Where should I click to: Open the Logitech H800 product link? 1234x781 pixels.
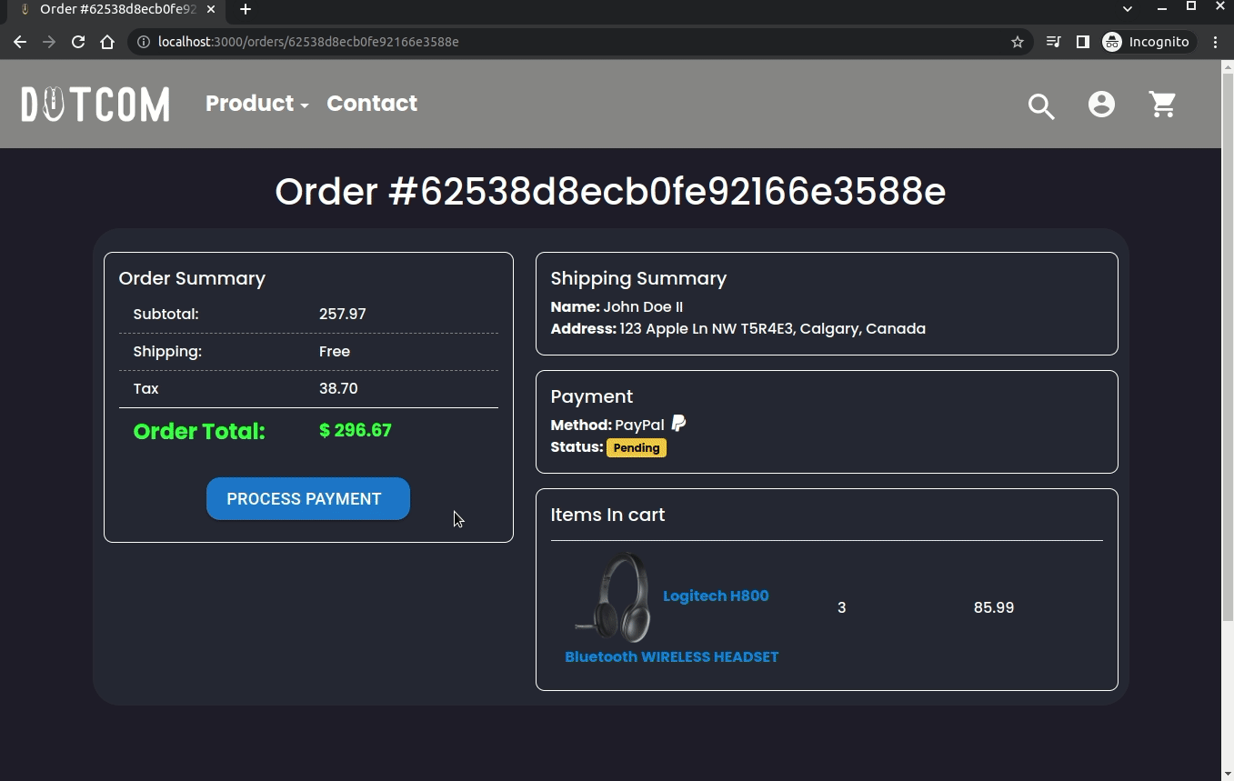pyautogui.click(x=716, y=596)
